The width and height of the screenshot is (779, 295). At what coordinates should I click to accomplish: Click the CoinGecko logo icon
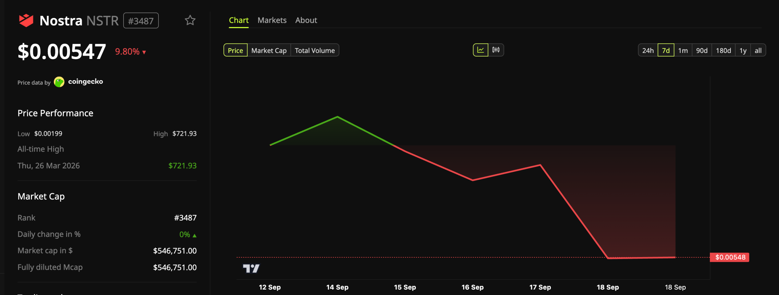click(59, 82)
